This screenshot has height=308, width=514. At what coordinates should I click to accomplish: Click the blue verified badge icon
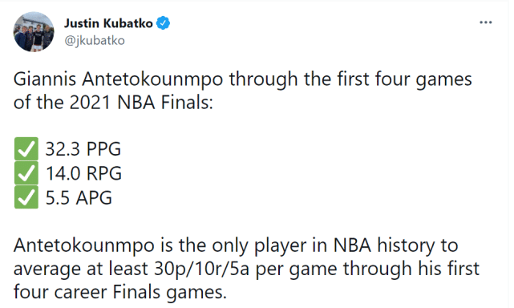pyautogui.click(x=163, y=23)
